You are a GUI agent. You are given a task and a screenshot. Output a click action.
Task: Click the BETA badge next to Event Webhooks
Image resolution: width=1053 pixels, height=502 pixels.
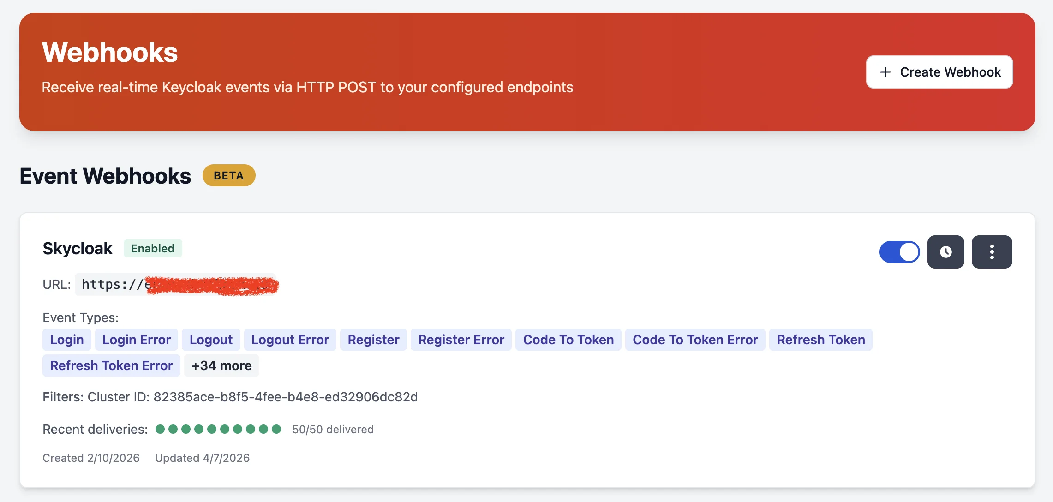pos(229,175)
